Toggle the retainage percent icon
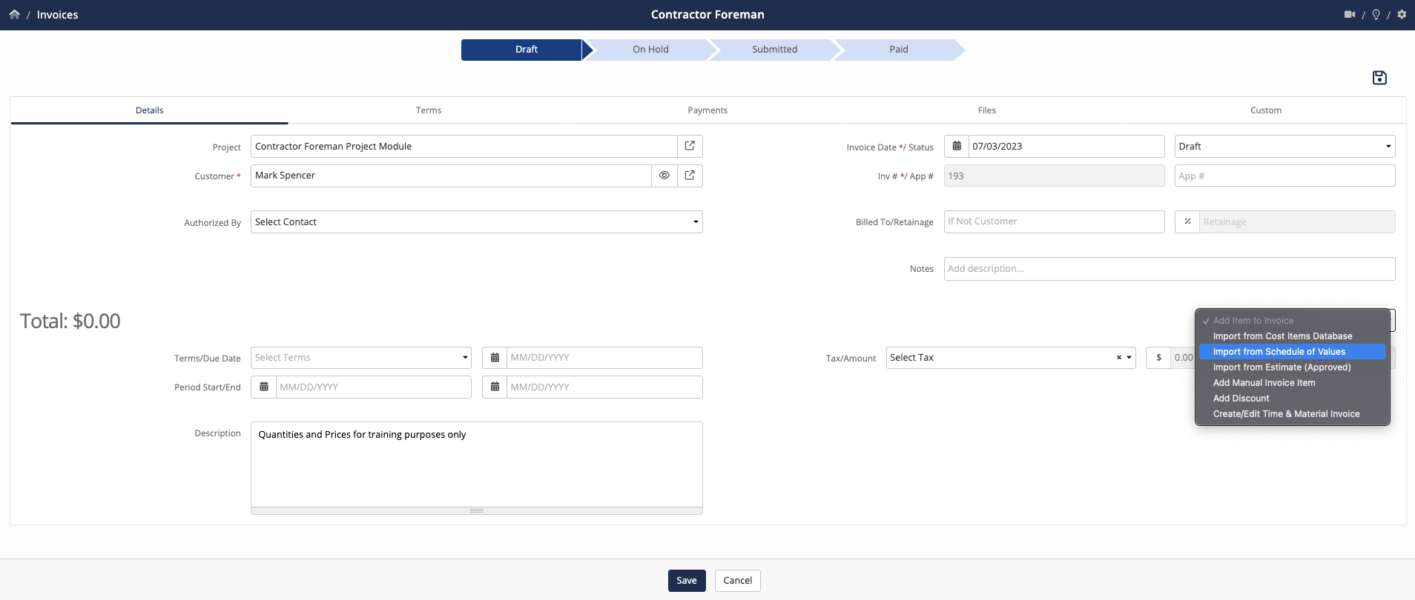 tap(1187, 221)
